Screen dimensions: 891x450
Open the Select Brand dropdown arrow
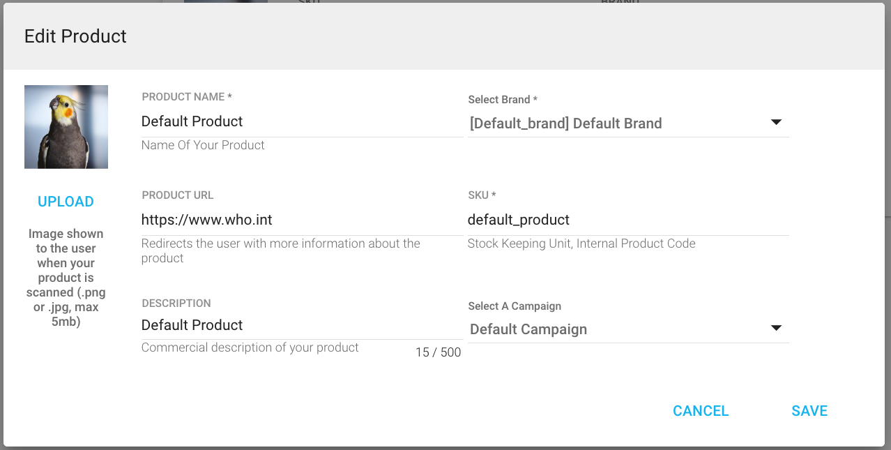click(x=776, y=122)
